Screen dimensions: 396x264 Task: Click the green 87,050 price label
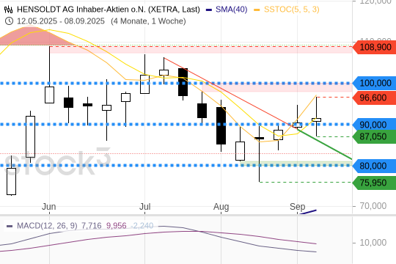click(373, 136)
